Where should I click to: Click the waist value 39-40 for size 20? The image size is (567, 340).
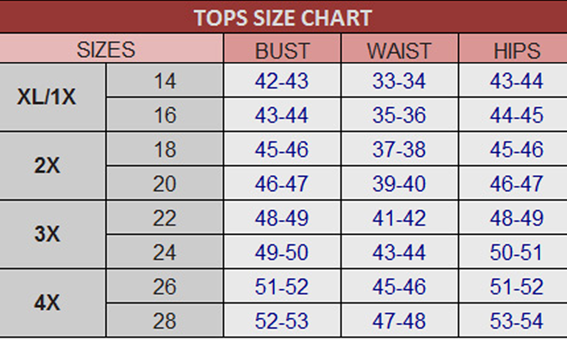click(399, 184)
